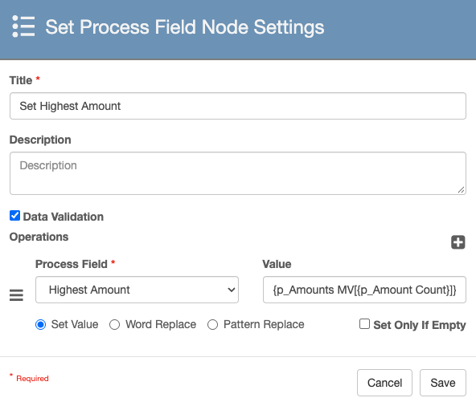
Task: Click into the Description text area
Action: pyautogui.click(x=238, y=173)
